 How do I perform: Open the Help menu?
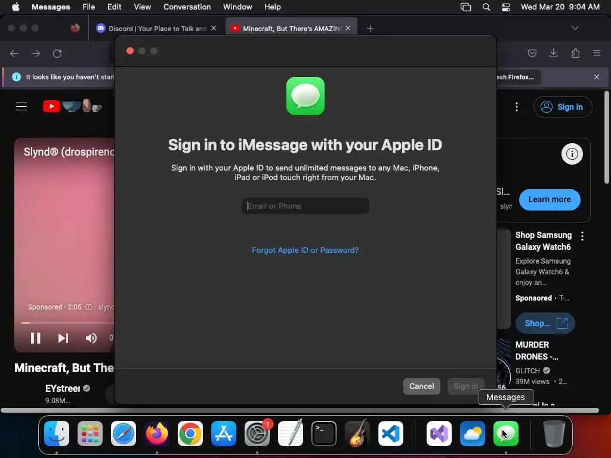click(x=272, y=7)
